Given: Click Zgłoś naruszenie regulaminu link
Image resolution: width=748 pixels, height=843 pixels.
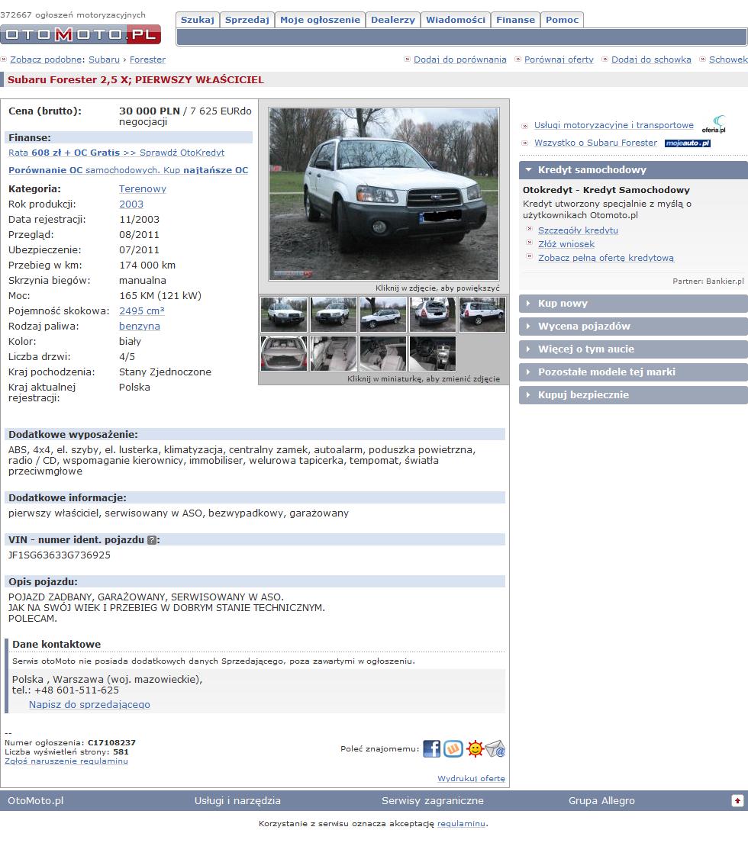Looking at the screenshot, I should [66, 761].
